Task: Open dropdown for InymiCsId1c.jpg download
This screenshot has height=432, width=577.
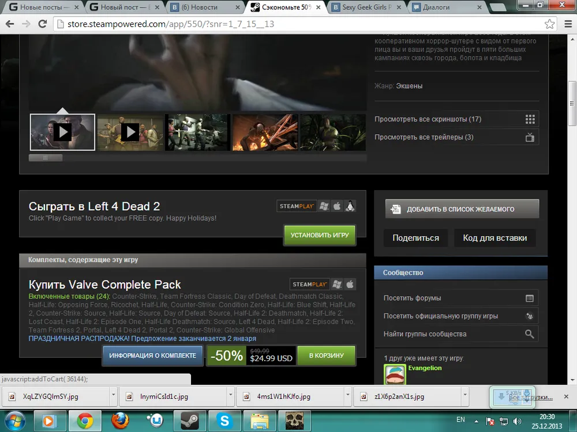Action: [x=230, y=395]
